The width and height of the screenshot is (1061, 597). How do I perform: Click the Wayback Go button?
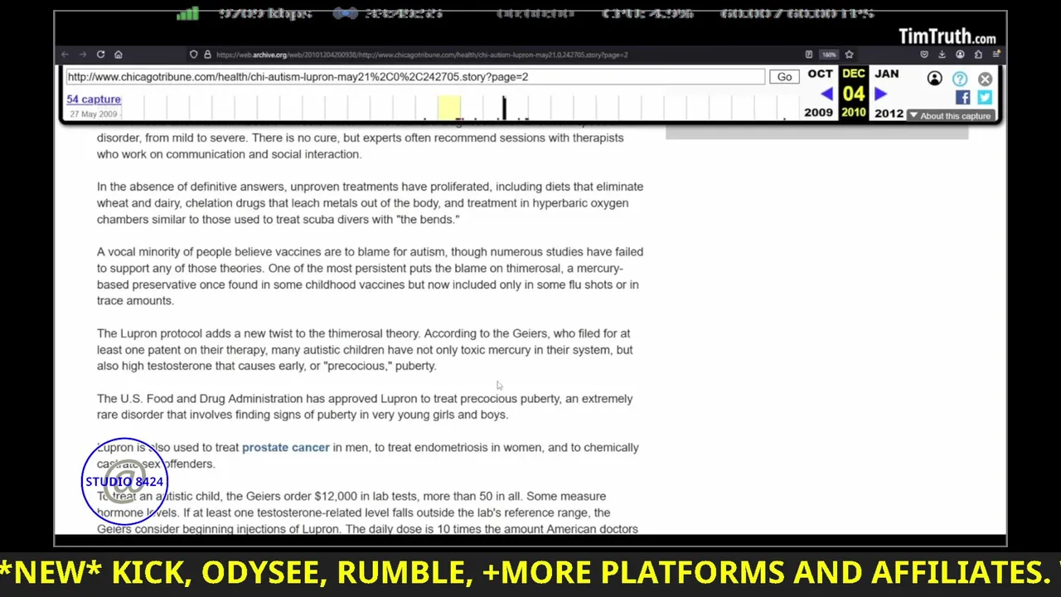pos(784,76)
